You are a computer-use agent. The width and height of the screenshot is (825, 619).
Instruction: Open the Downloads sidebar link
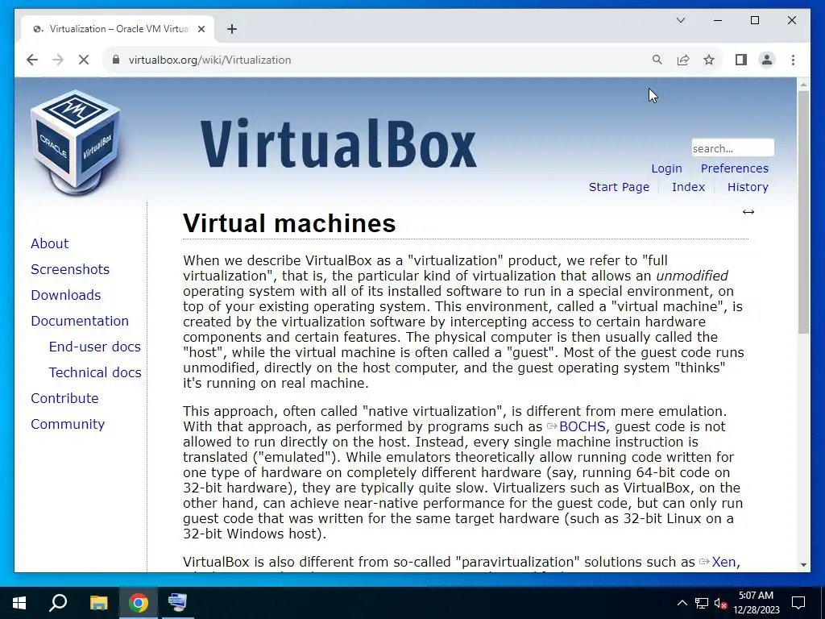(x=66, y=295)
